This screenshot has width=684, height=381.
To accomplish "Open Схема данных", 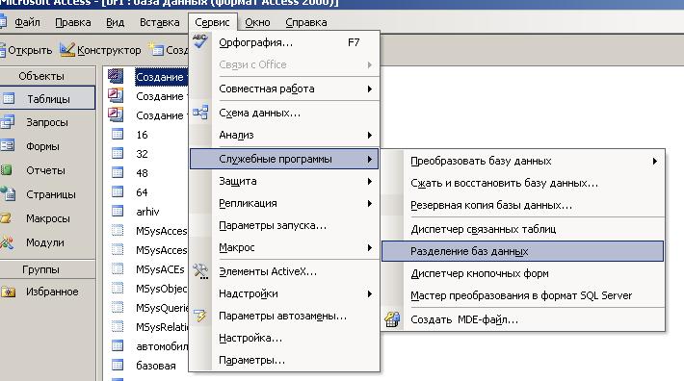I will click(x=284, y=114).
